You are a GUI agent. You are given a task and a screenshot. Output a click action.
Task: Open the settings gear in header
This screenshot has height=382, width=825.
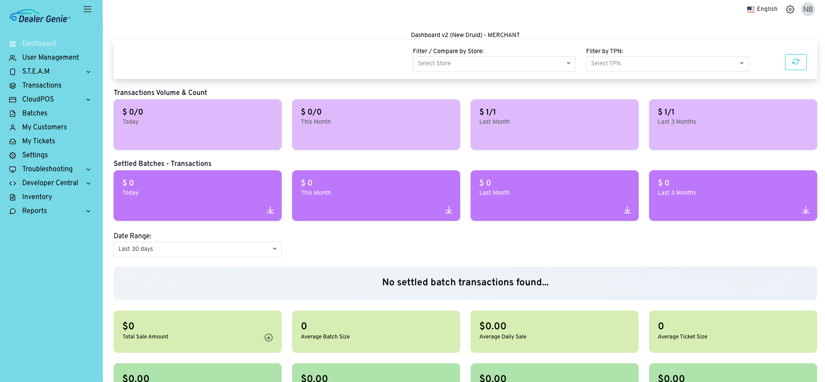(790, 9)
